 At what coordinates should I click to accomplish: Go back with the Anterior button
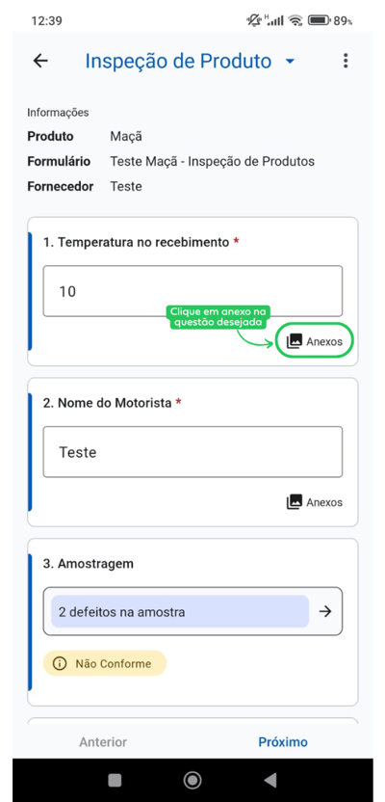(103, 741)
